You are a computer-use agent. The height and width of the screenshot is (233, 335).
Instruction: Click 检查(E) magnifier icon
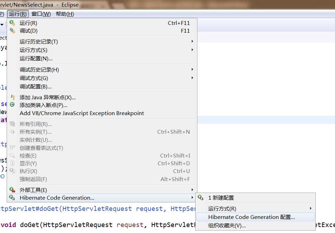(x=12, y=155)
